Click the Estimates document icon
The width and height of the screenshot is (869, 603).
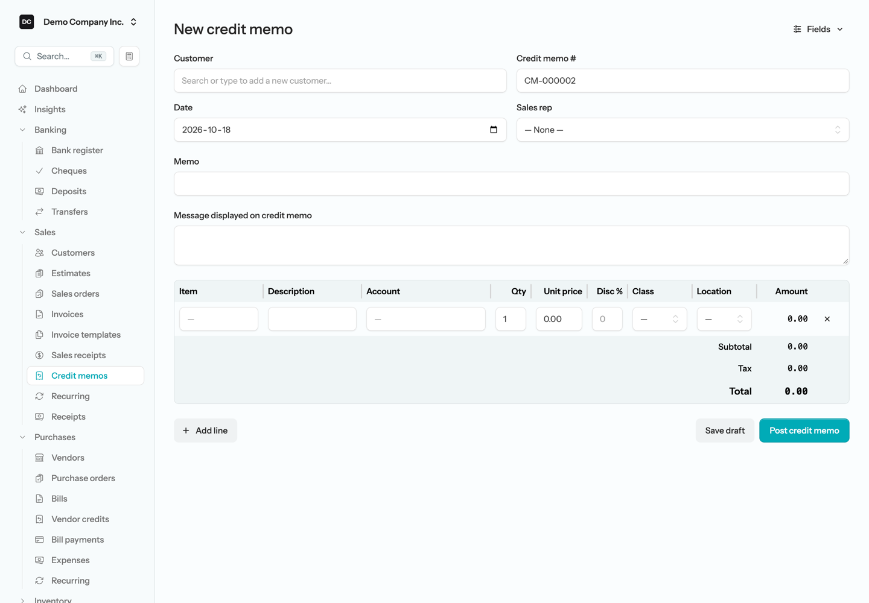(39, 273)
